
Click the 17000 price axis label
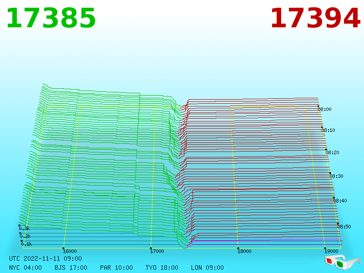(x=157, y=251)
